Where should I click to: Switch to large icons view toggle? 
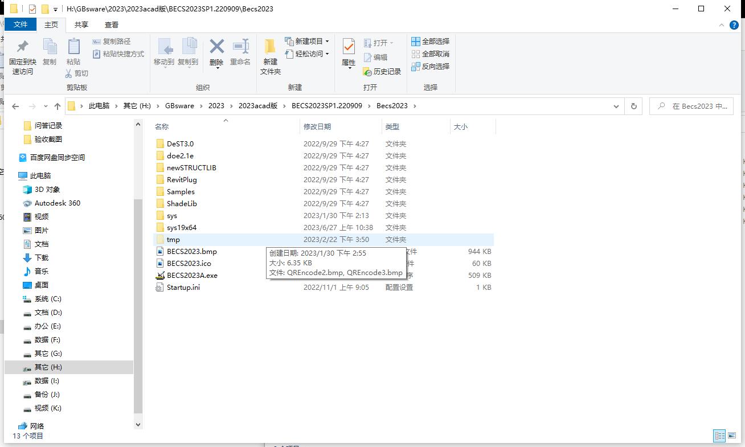[732, 436]
